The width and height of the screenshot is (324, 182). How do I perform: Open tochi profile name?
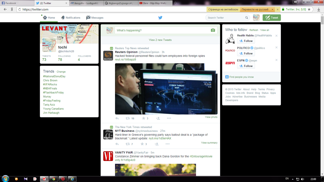click(63, 47)
